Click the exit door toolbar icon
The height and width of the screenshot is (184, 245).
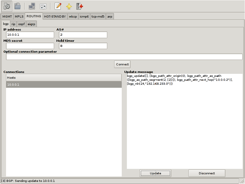click(79, 6)
